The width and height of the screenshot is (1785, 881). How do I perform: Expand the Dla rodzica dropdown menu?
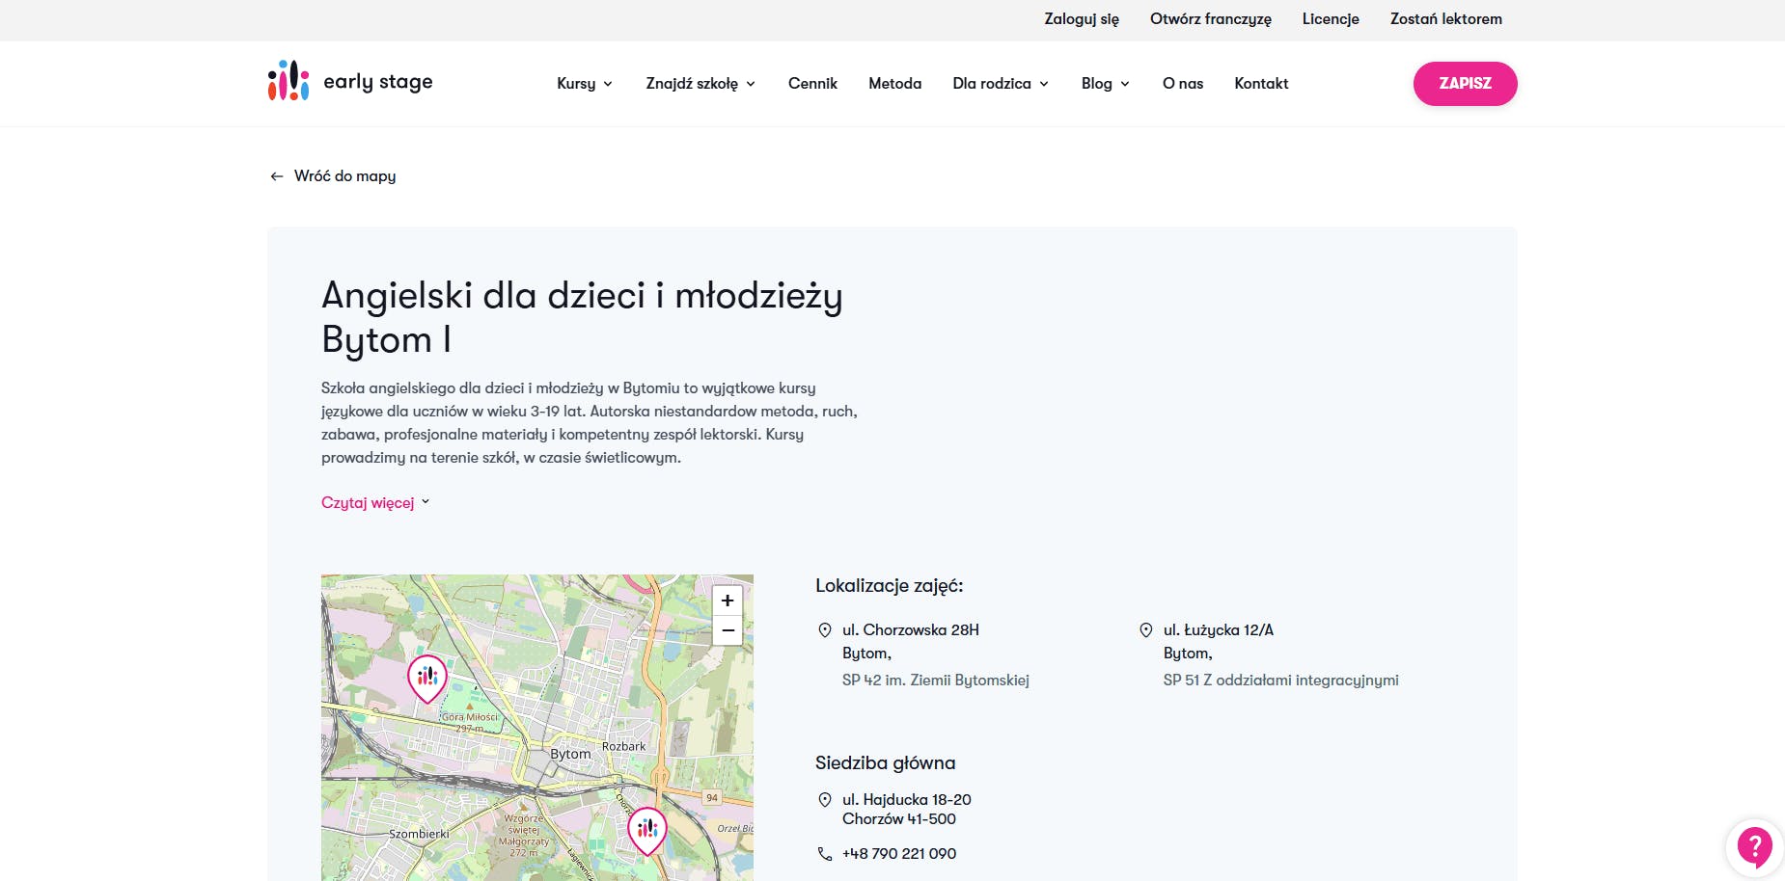tap(1001, 84)
